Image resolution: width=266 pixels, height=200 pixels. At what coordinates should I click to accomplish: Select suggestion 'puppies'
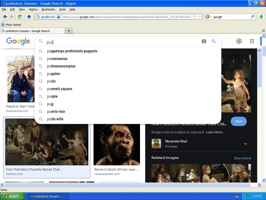(128, 74)
